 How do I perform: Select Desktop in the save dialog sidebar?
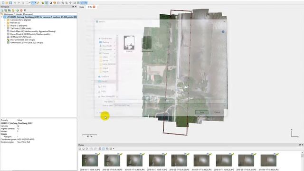click(x=105, y=42)
